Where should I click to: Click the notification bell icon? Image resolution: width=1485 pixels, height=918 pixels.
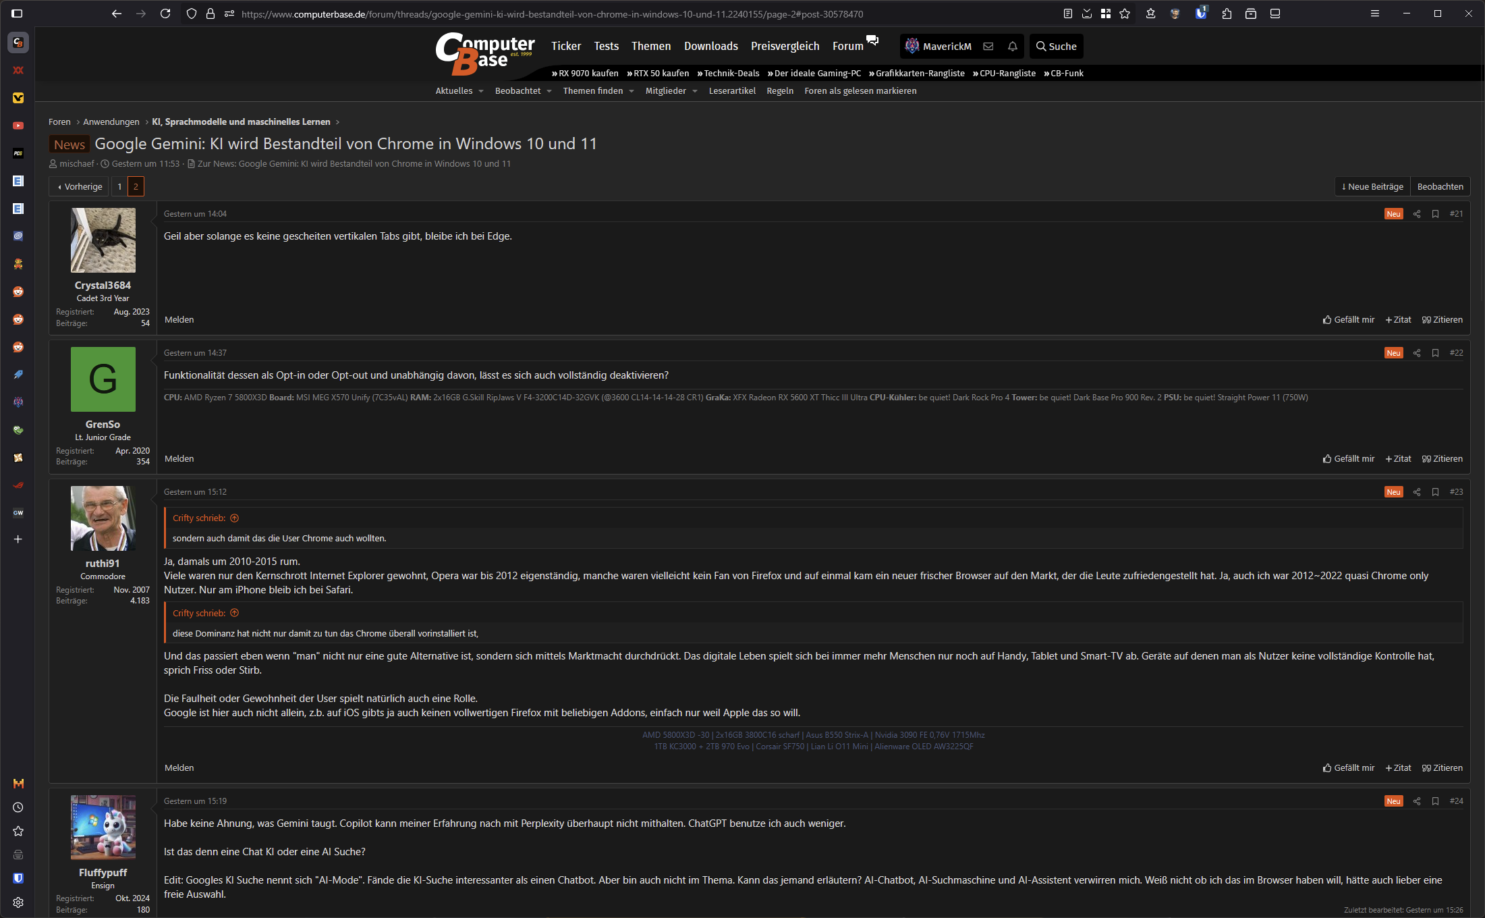pyautogui.click(x=1012, y=47)
